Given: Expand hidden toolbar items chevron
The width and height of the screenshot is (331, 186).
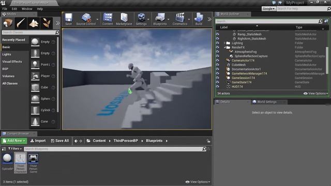Looking at the screenshot, I should (x=209, y=20).
